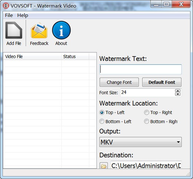Image resolution: width=193 pixels, height=179 pixels.
Task: Click the Destination path field
Action: click(146, 165)
